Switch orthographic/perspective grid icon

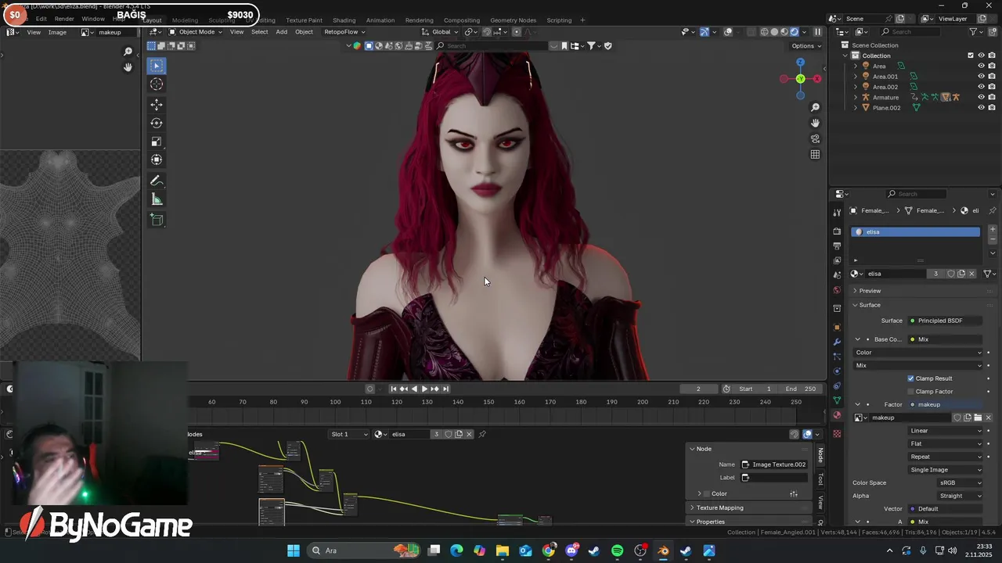(x=815, y=154)
